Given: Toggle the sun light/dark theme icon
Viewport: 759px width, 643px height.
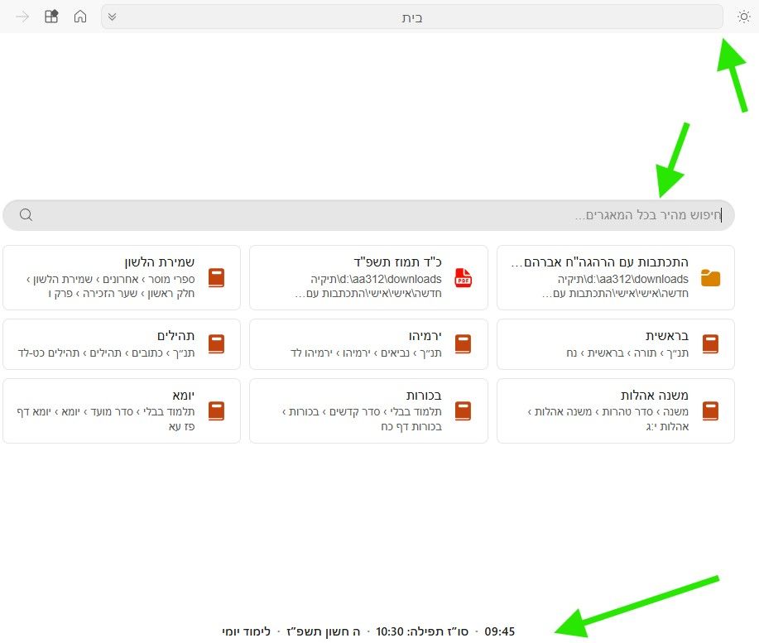Looking at the screenshot, I should coord(743,17).
